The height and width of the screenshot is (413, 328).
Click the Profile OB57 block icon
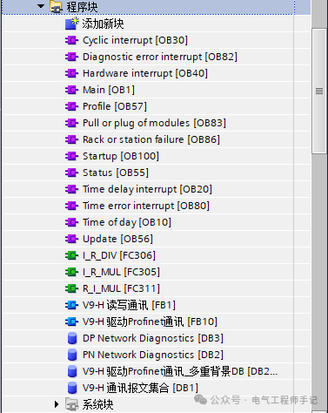tap(71, 106)
